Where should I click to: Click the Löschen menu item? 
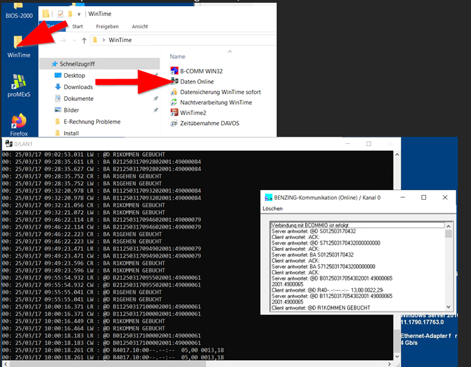point(273,209)
